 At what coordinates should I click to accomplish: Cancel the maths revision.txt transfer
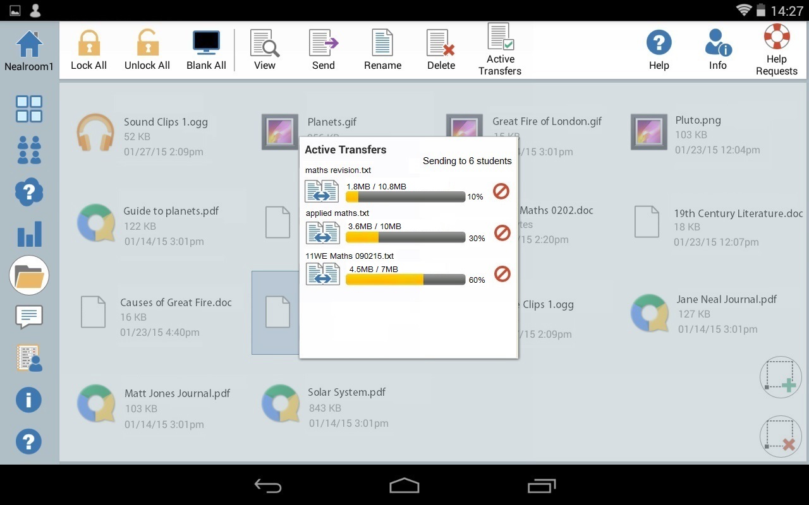501,191
